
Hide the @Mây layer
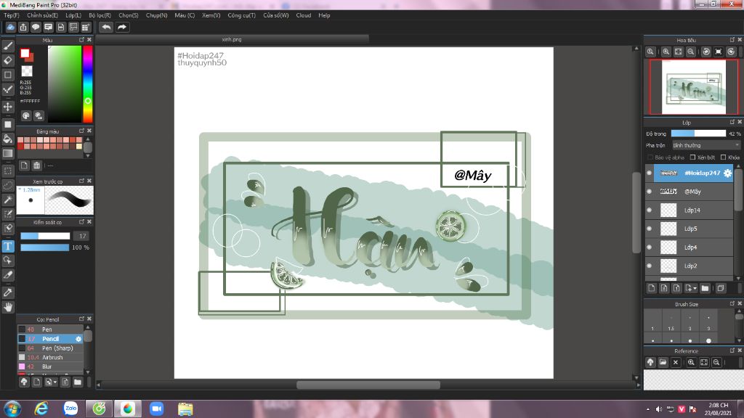coord(649,192)
